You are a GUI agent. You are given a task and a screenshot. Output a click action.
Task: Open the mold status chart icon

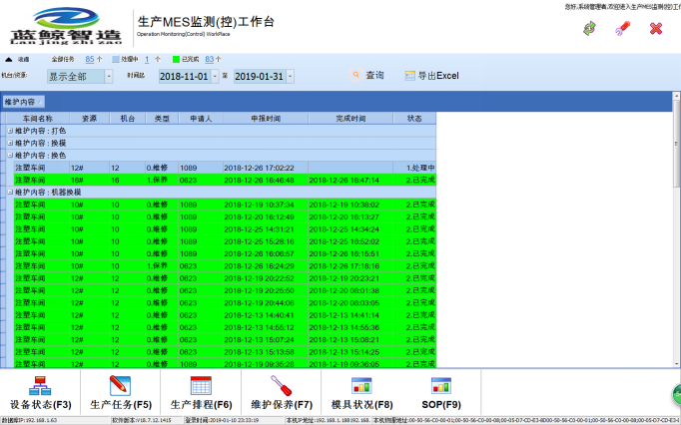click(361, 385)
